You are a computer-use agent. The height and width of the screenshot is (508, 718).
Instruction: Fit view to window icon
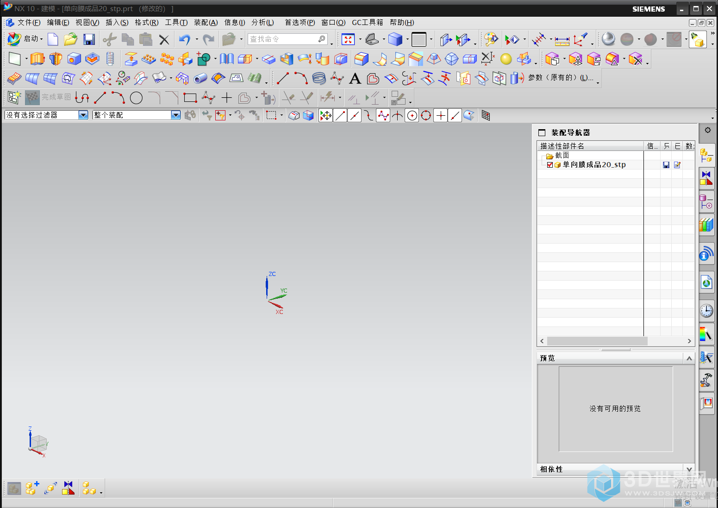[x=348, y=39]
